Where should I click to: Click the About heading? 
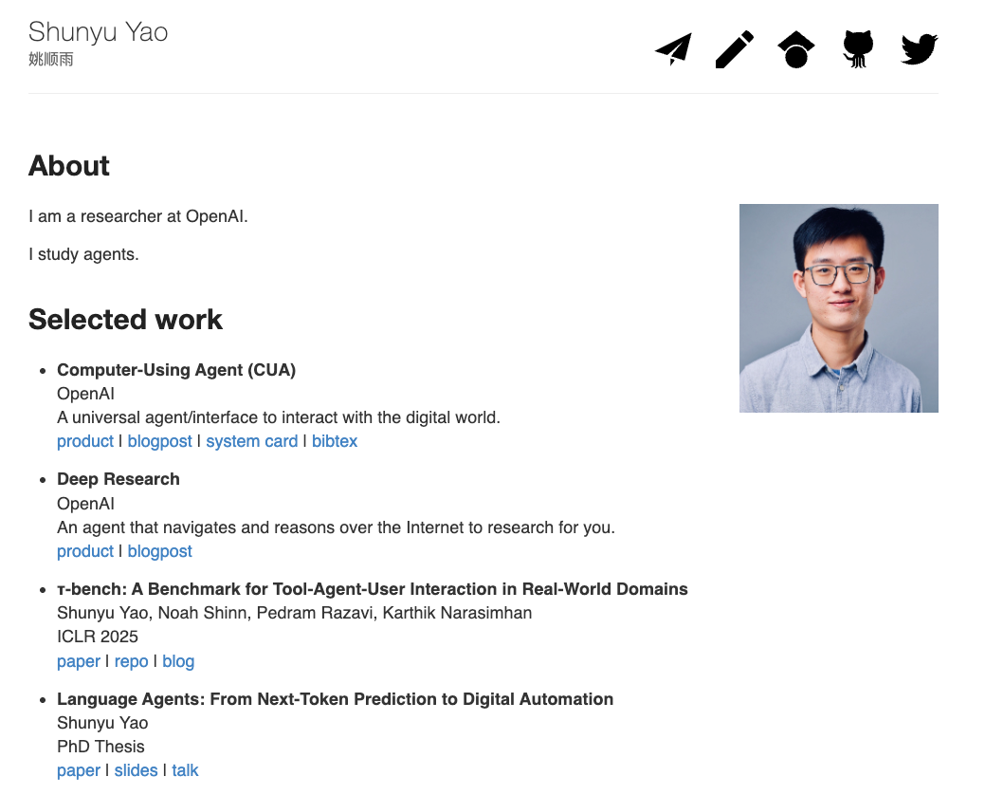tap(69, 166)
